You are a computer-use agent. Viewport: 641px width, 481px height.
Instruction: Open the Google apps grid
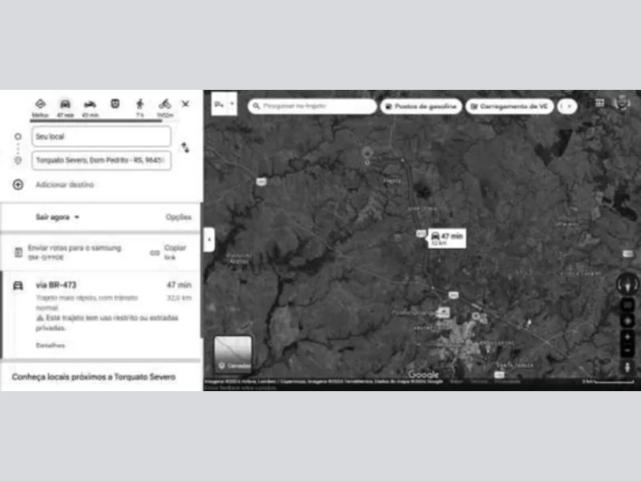pyautogui.click(x=599, y=103)
